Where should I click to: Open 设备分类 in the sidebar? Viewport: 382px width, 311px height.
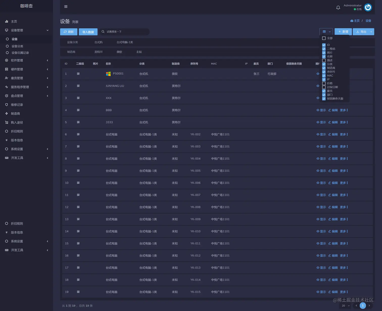click(x=17, y=46)
